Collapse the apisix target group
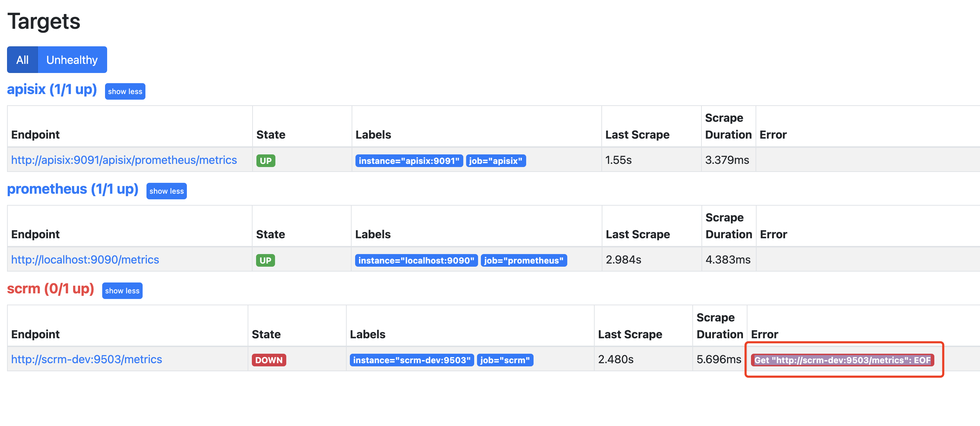 pyautogui.click(x=125, y=92)
